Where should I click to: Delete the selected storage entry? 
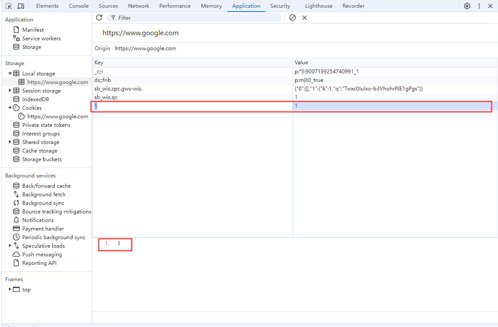[x=304, y=18]
